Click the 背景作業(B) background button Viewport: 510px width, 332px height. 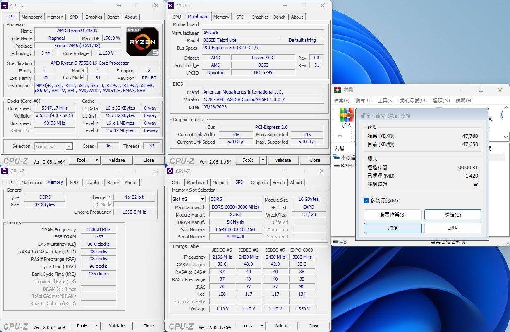393,214
